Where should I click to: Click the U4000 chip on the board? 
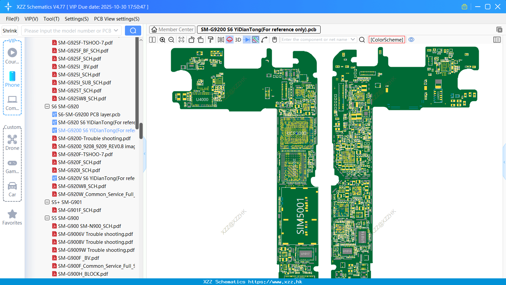(202, 99)
